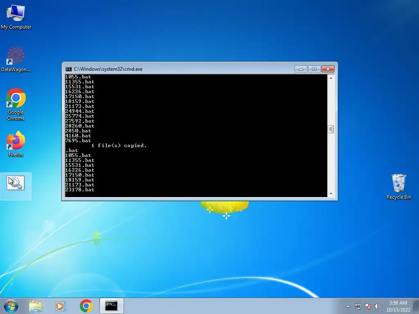The width and height of the screenshot is (419, 314).
Task: Click the '28260.bat' line
Action: click(x=80, y=126)
